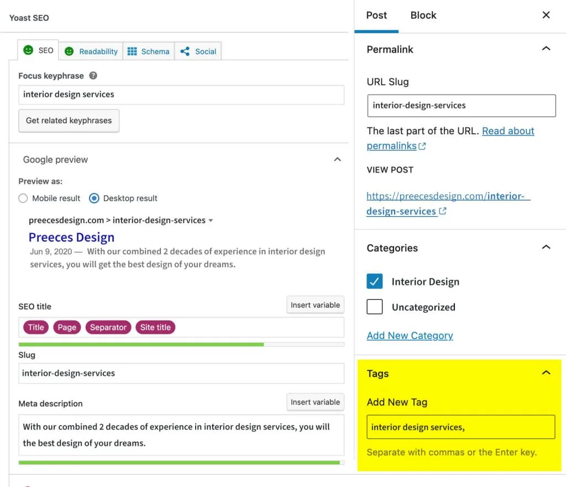The width and height of the screenshot is (566, 487).
Task: Click the Preeces Design preview title
Action: click(x=71, y=237)
